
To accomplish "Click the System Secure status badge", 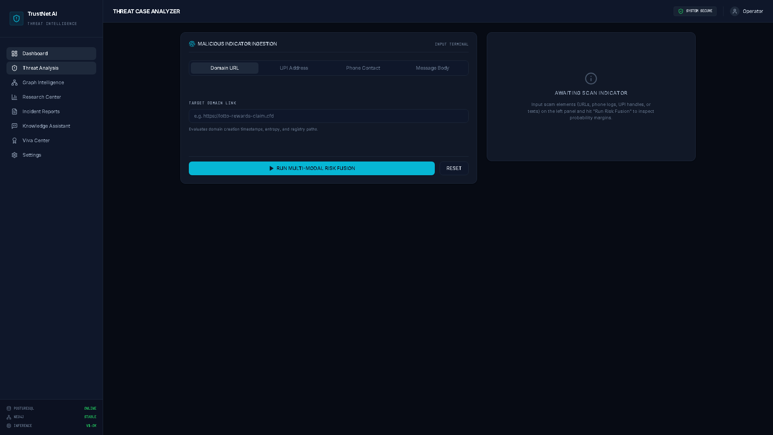I will pyautogui.click(x=695, y=11).
